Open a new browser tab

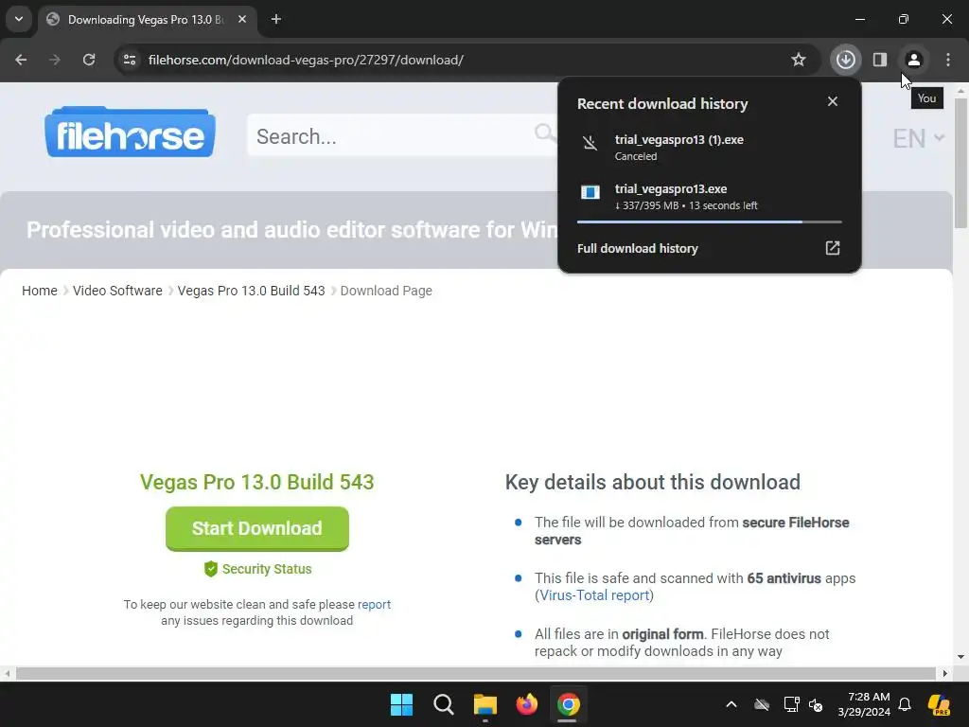tap(276, 20)
